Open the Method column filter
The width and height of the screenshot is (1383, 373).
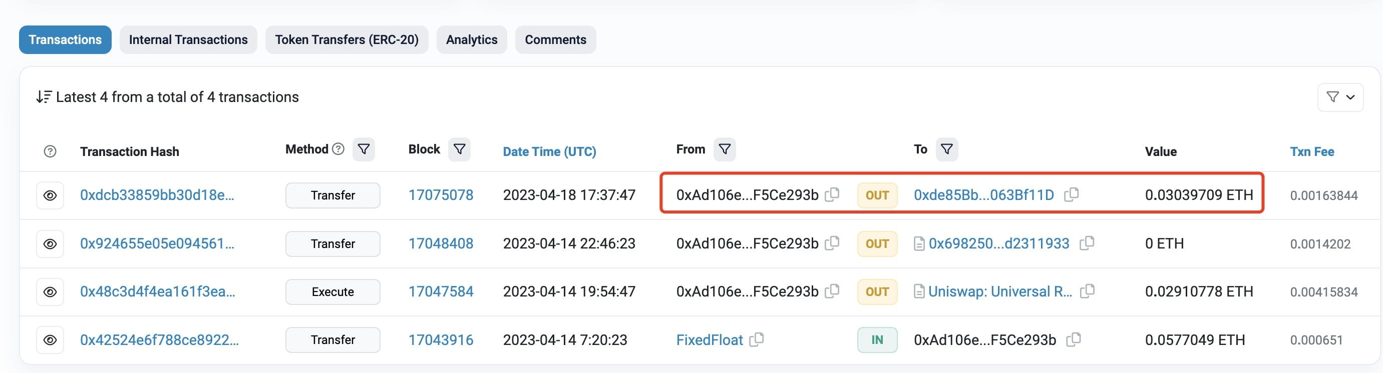click(x=364, y=149)
